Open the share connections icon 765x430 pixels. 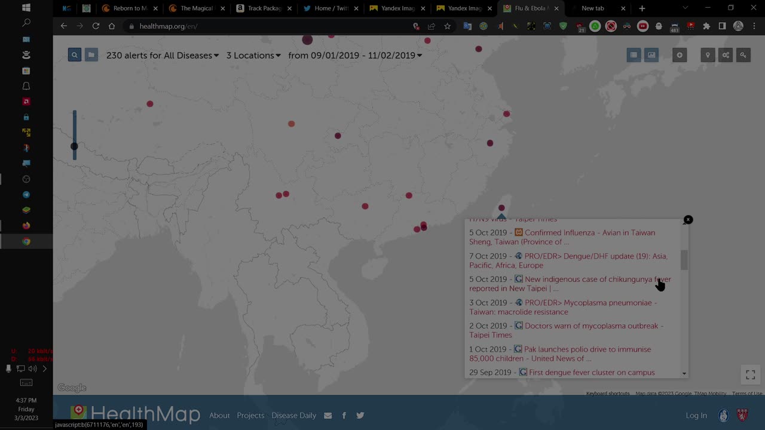pos(726,55)
